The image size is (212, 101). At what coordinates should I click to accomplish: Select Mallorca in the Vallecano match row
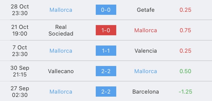point(146,71)
